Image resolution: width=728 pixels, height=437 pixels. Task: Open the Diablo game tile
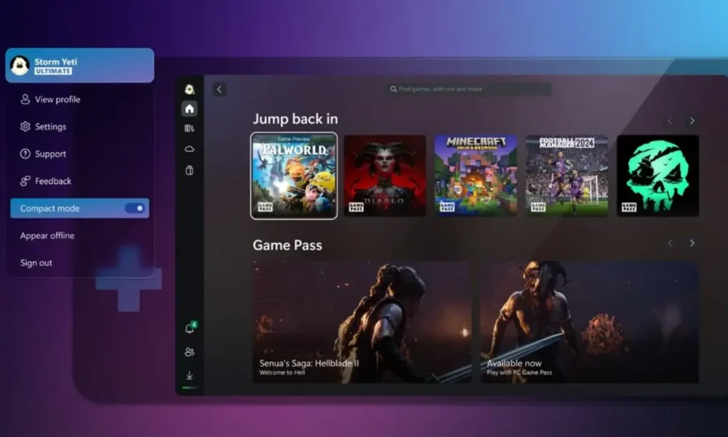[385, 176]
